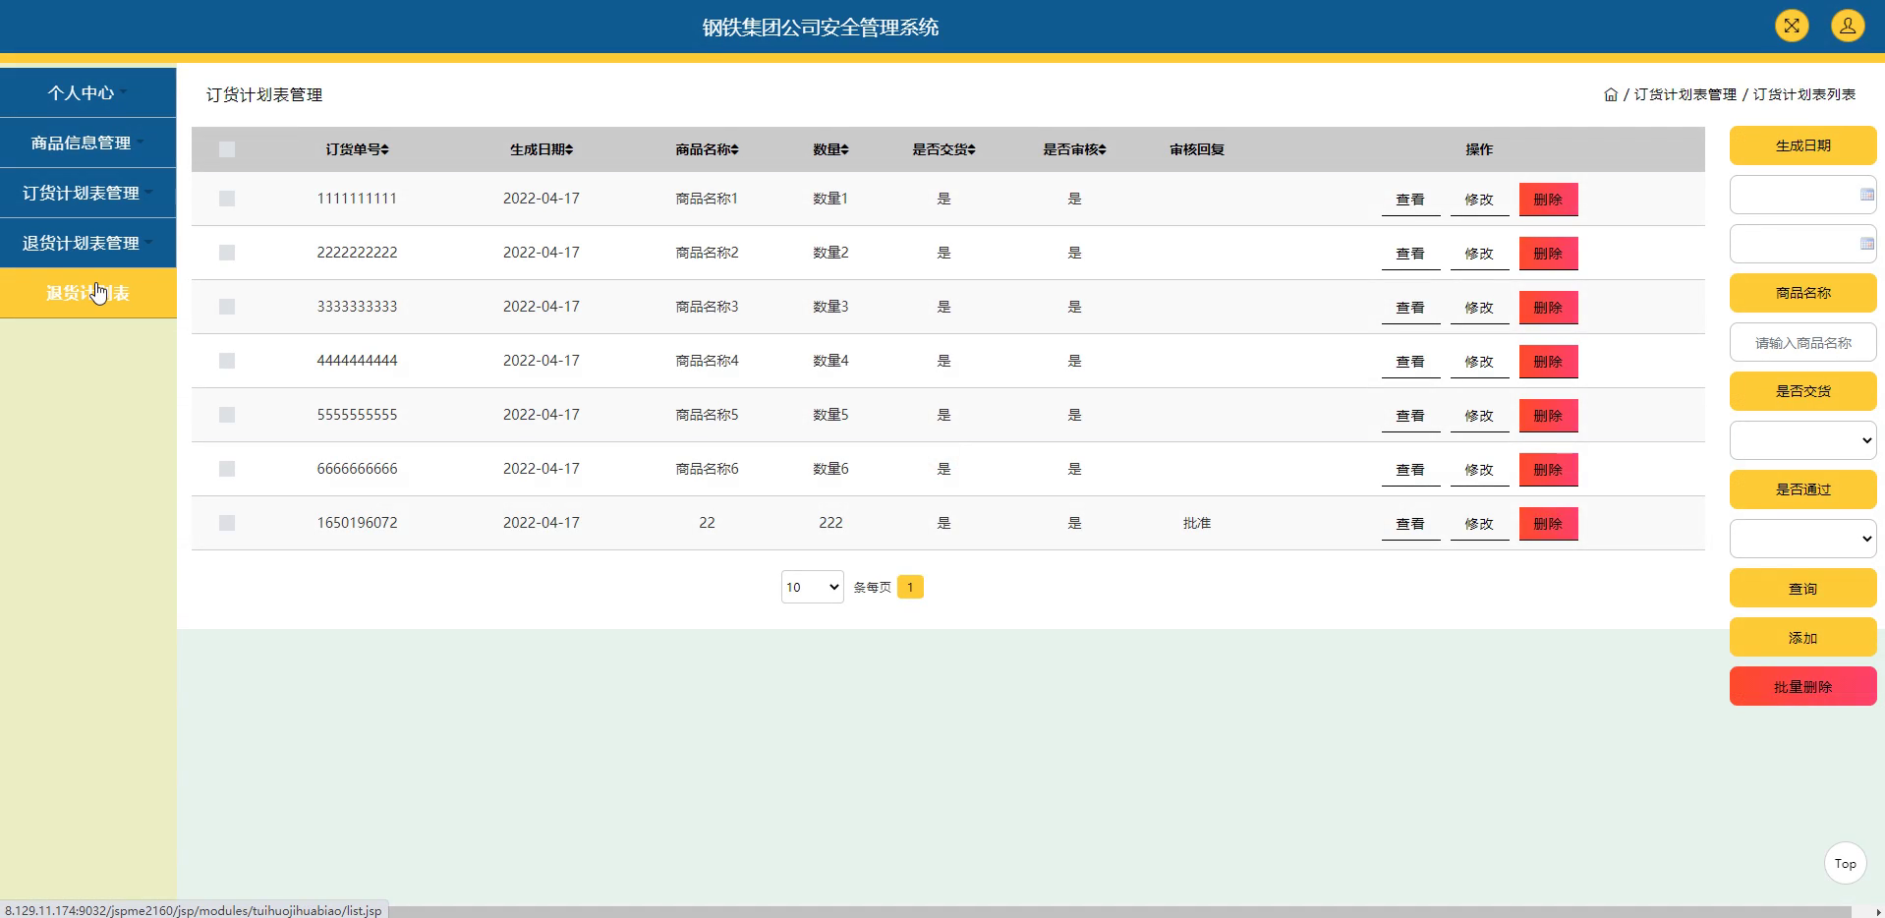Check the row for order 1650196072
1885x918 pixels.
pos(227,523)
